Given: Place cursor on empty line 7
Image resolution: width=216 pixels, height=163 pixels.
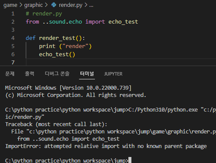Looking at the screenshot, I should point(121,63).
